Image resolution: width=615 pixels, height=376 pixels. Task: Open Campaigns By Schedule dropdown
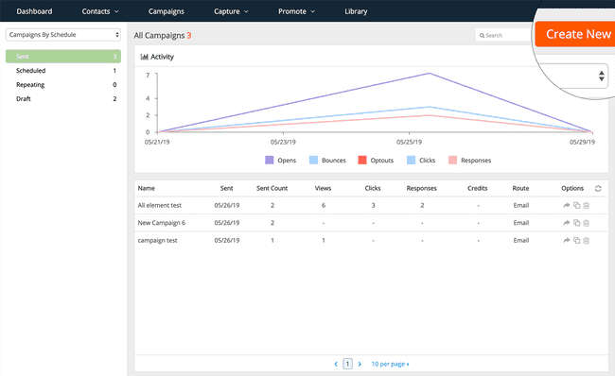pos(63,35)
